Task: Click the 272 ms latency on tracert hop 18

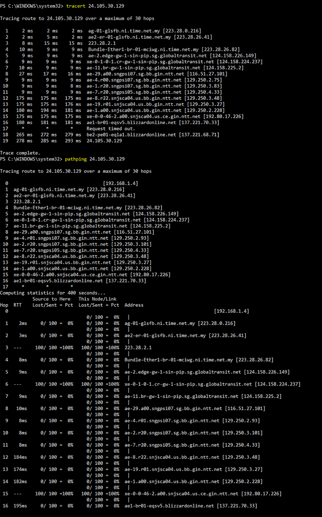Action: tap(49, 134)
